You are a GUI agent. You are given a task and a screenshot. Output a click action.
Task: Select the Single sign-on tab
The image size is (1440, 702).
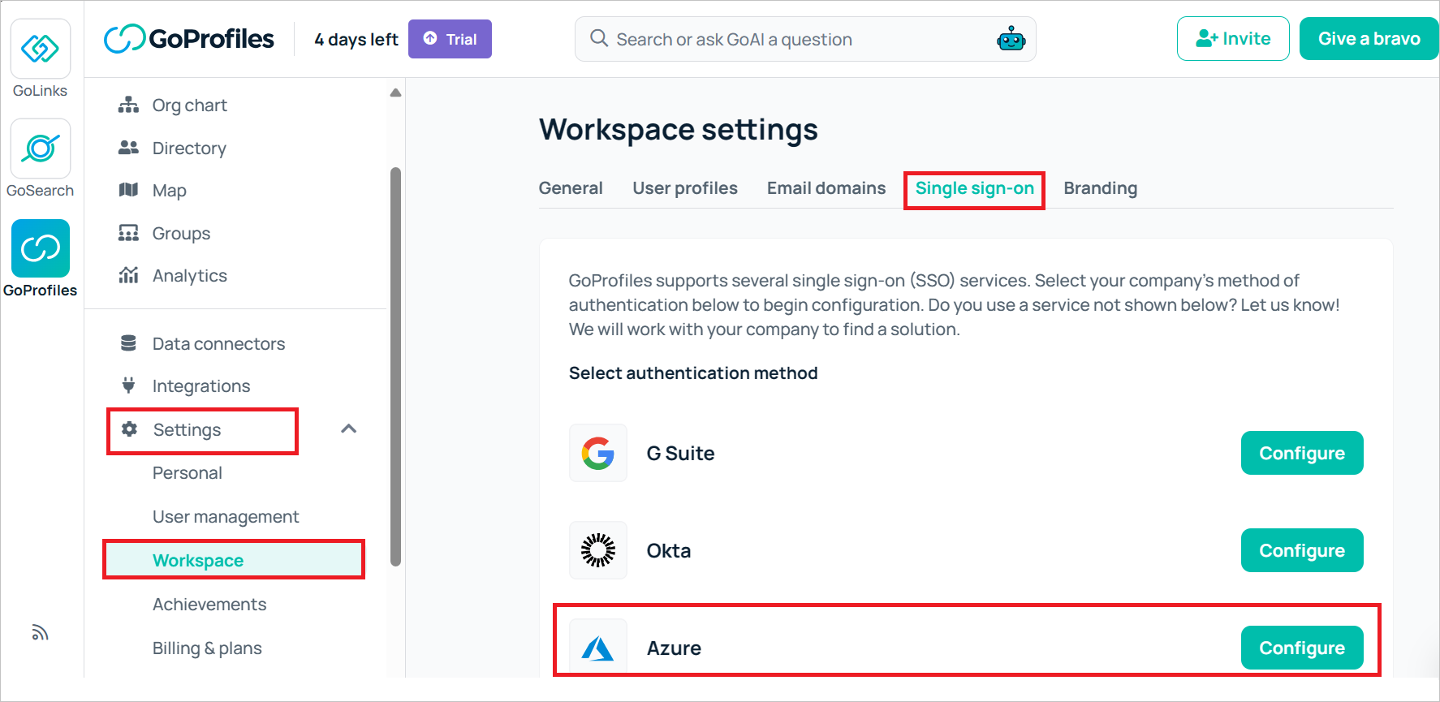(x=975, y=188)
